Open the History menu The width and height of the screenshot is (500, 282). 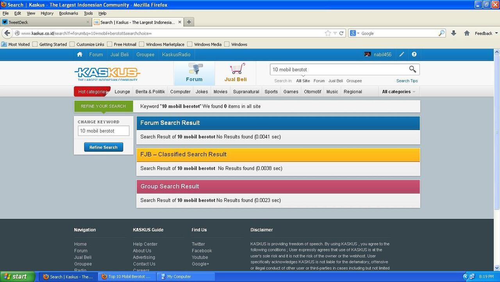tap(47, 13)
